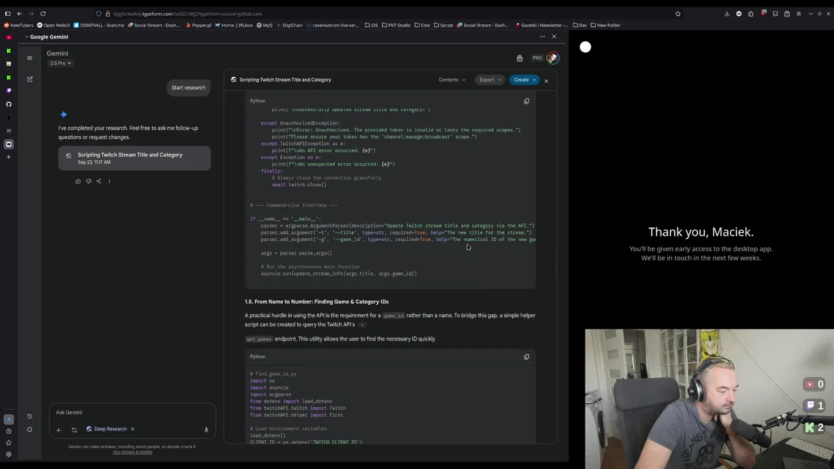Open the FNT Studio bookmarks folder

396,25
